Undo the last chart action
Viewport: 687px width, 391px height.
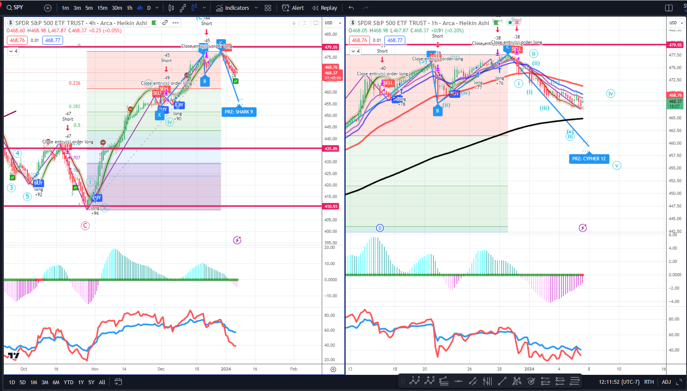(x=351, y=8)
